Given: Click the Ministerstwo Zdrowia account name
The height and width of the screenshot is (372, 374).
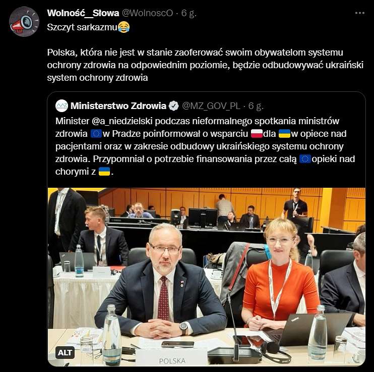Looking at the screenshot, I should coord(118,106).
